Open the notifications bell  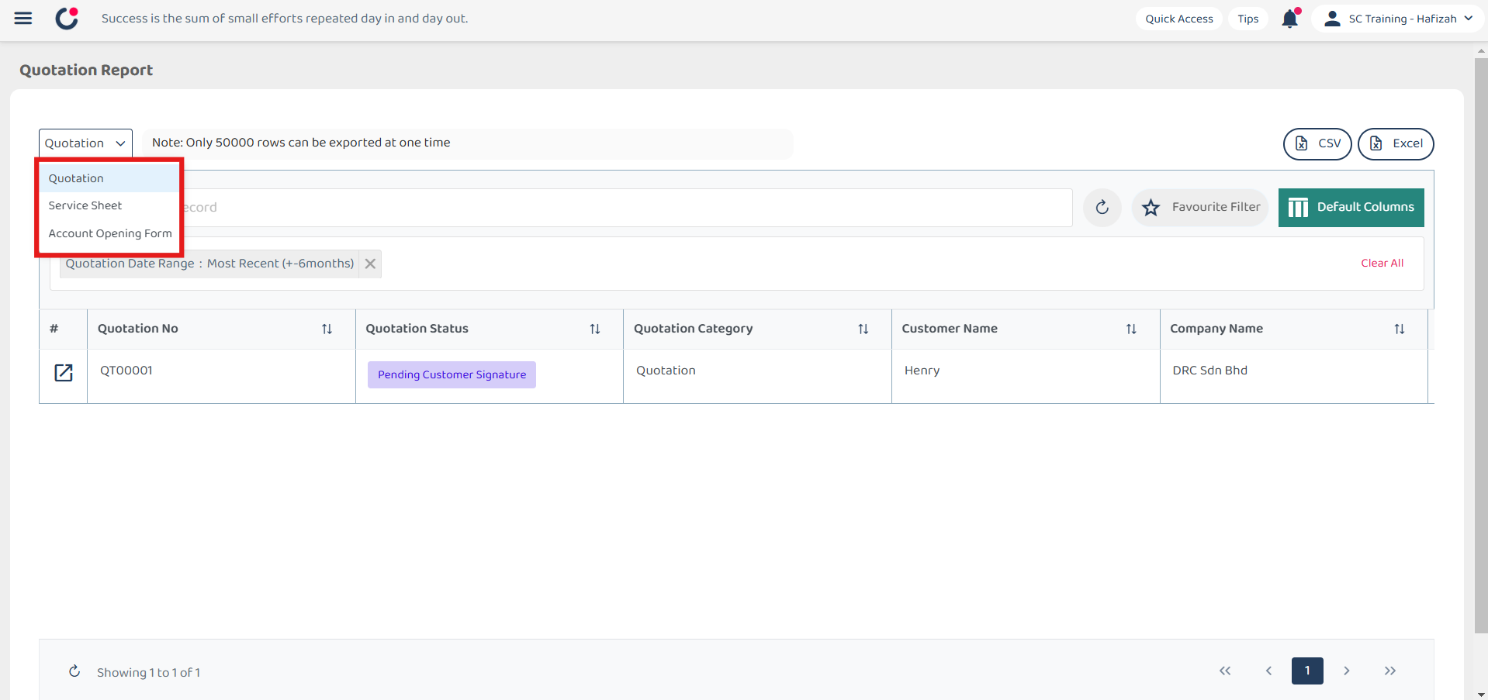(x=1290, y=19)
